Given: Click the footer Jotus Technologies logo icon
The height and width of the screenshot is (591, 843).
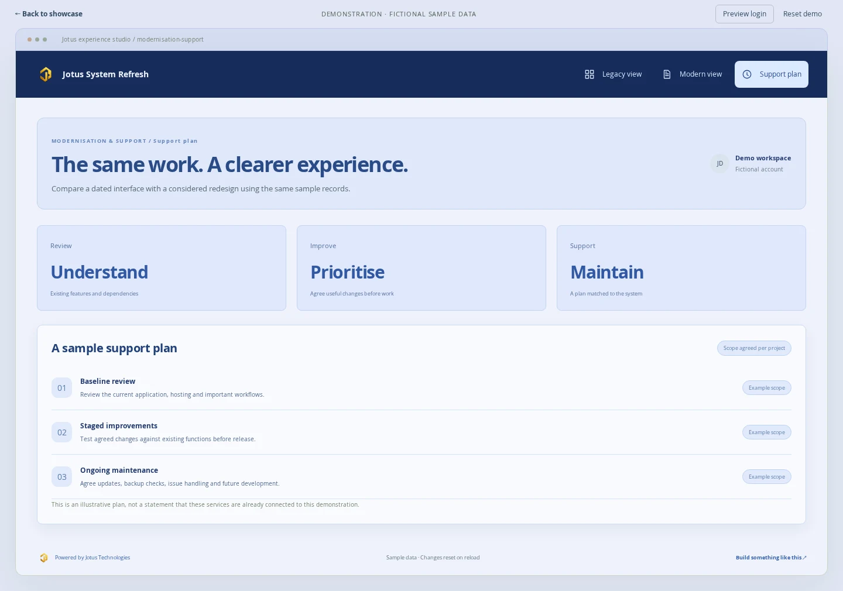Looking at the screenshot, I should click(x=44, y=558).
